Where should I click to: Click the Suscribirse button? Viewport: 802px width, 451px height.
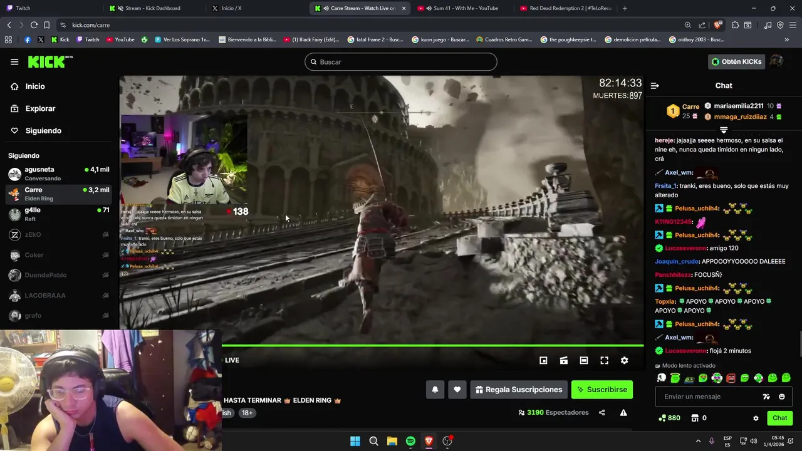[x=602, y=390]
